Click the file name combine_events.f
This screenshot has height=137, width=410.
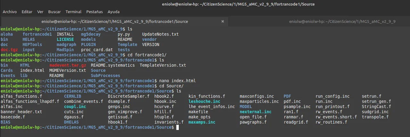coord(84,102)
